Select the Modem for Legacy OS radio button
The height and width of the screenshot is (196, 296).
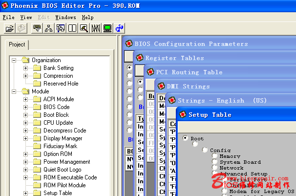tap(225, 191)
